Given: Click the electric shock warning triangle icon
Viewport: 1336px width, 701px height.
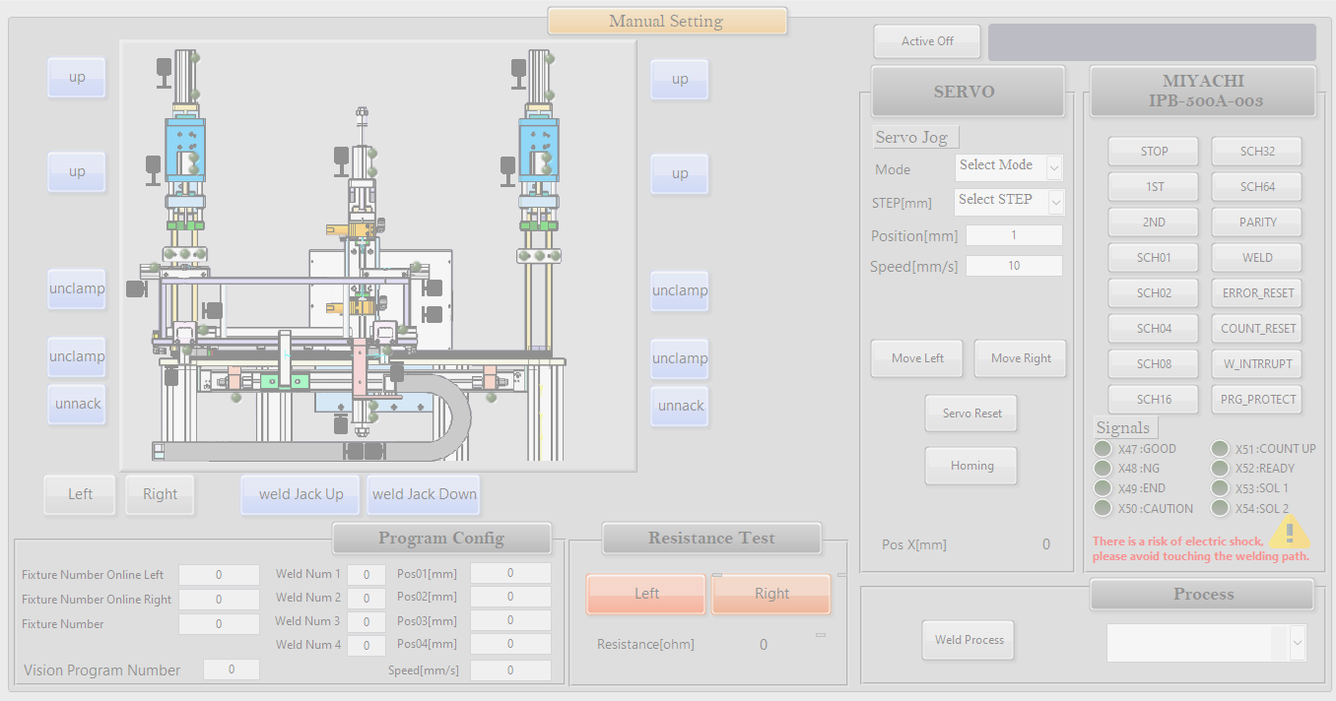Looking at the screenshot, I should pyautogui.click(x=1287, y=532).
